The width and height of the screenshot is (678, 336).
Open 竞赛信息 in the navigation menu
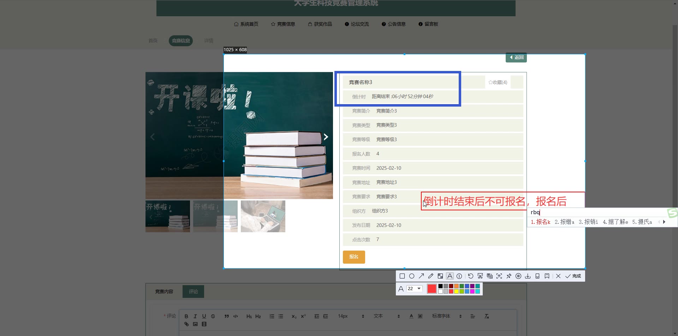(x=283, y=24)
